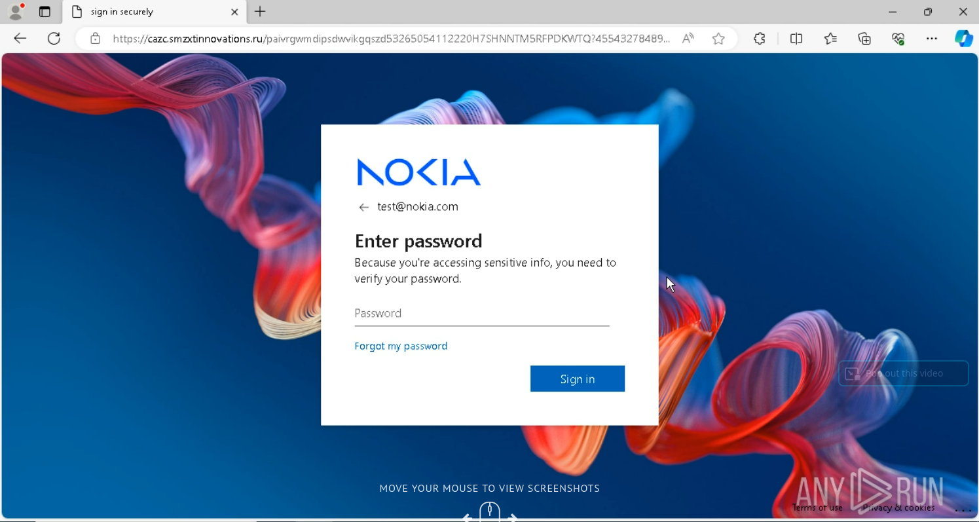The image size is (979, 522).
Task: Open a new tab with plus button
Action: (x=260, y=12)
